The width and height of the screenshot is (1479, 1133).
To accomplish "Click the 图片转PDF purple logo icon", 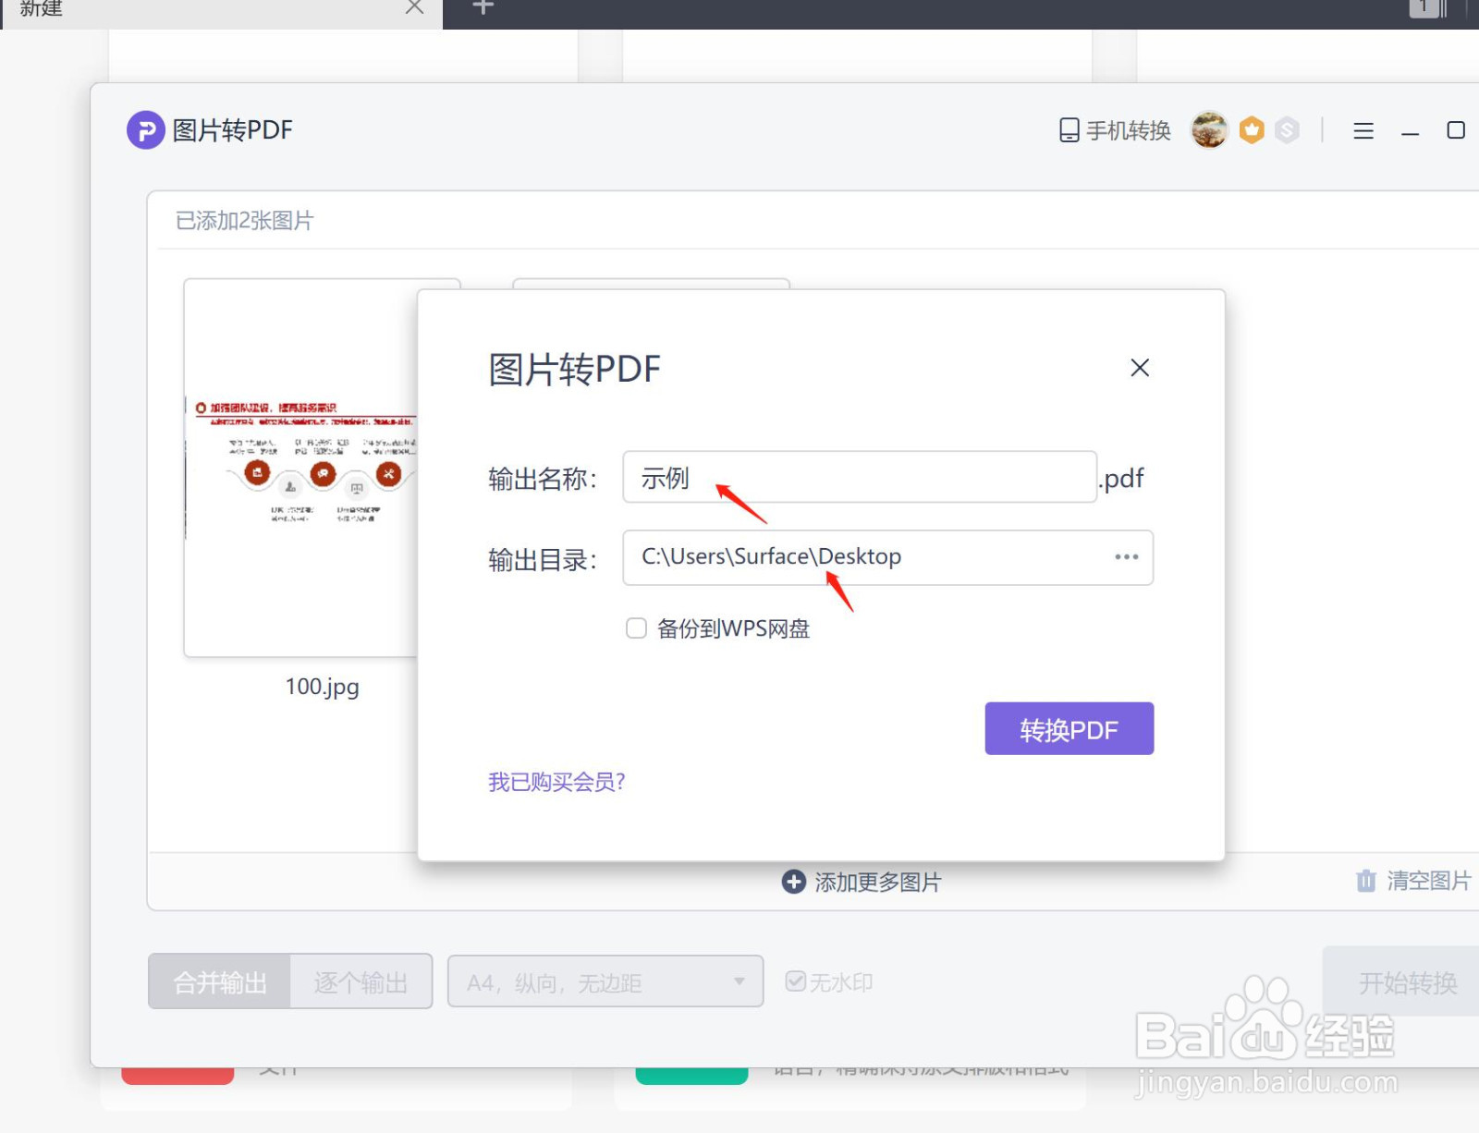I will pos(145,130).
